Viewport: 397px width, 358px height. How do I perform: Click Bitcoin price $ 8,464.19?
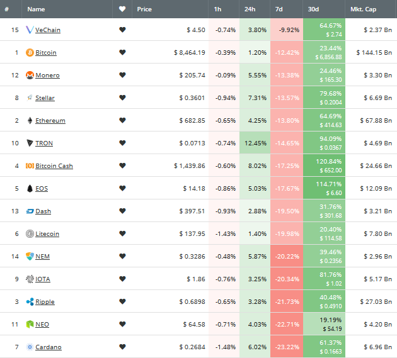pyautogui.click(x=190, y=53)
